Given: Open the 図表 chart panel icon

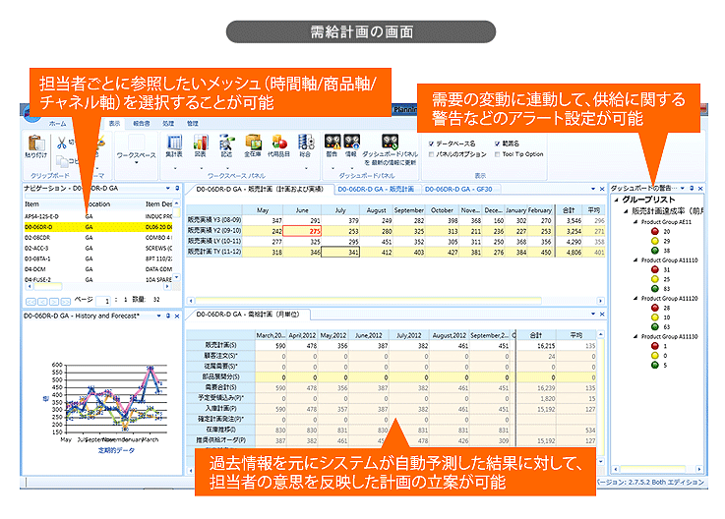Looking at the screenshot, I should click(200, 146).
